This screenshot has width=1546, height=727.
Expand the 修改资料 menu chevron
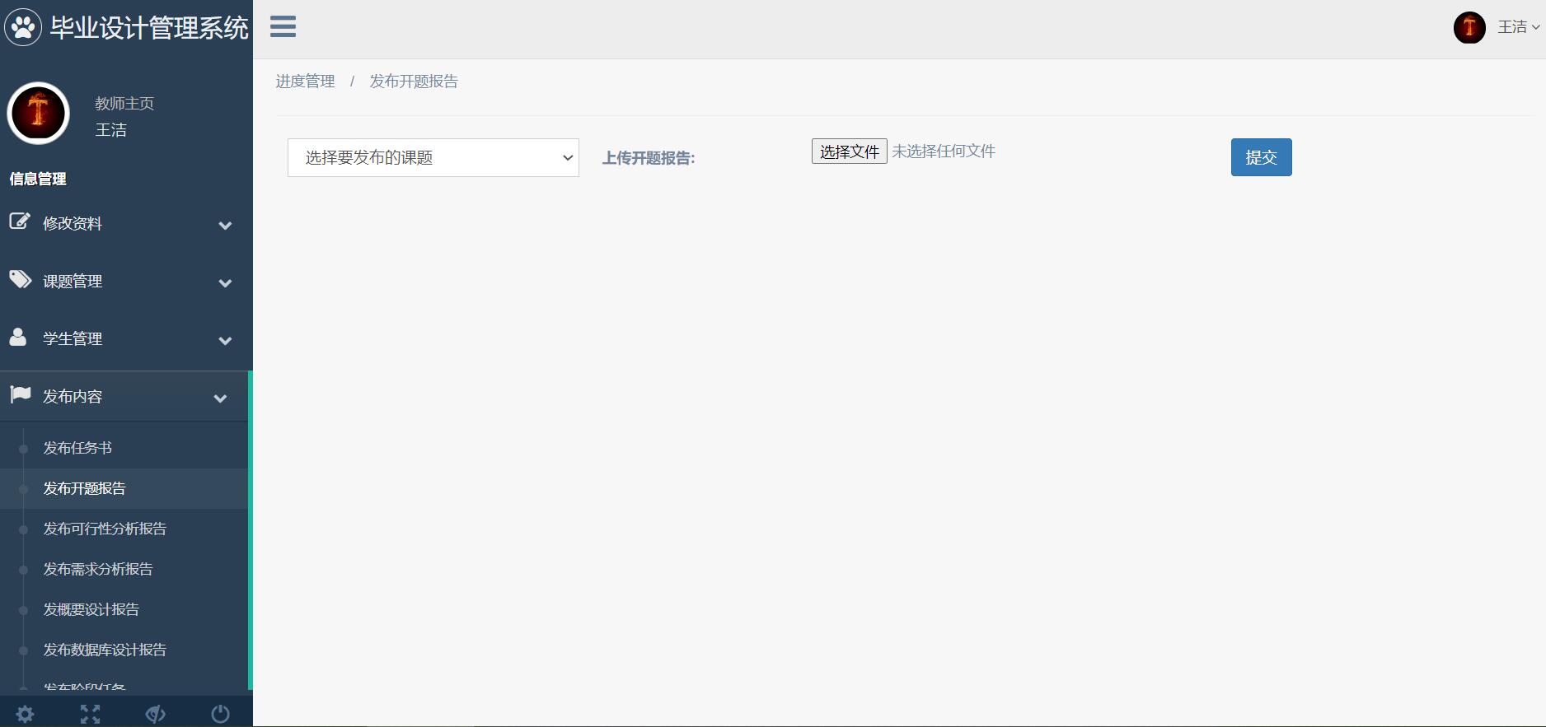(x=225, y=225)
